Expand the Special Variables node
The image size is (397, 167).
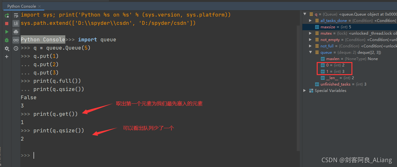(305, 91)
